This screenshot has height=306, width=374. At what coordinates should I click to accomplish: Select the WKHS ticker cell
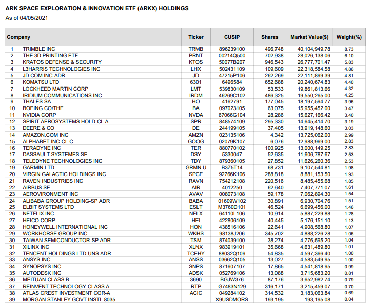196,234
